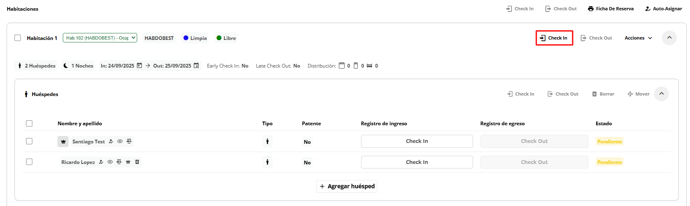Click the crown icon for Ricardo Lopez
Viewport: 690px width, 206px height.
click(x=128, y=162)
